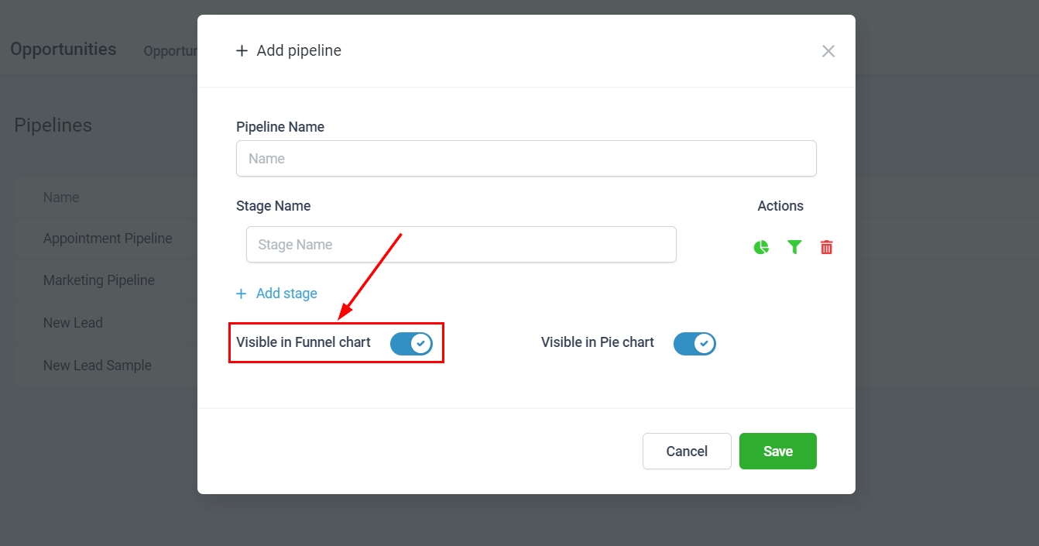1039x546 pixels.
Task: Toggle the Visible in Funnel chart switch
Action: coord(411,343)
